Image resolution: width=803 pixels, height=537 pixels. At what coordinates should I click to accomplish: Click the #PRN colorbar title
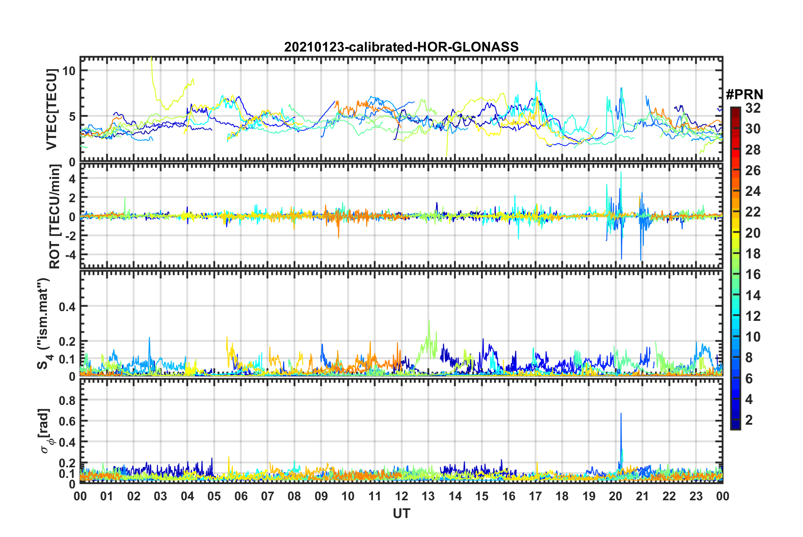tap(744, 95)
